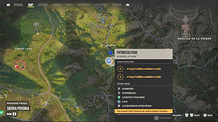Click the Sierra Perdida region label
Image resolution: width=218 pixels, height=122 pixels.
[x=18, y=108]
